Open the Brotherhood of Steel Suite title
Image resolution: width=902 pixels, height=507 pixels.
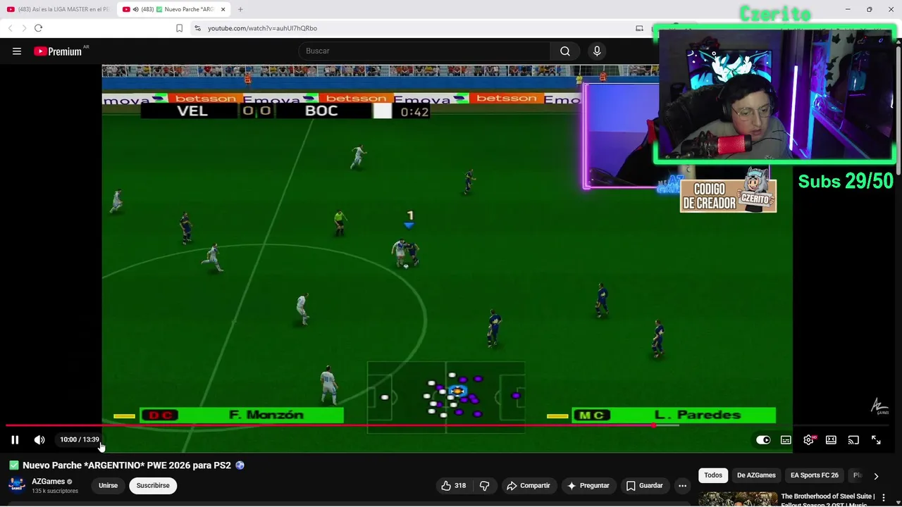828,499
